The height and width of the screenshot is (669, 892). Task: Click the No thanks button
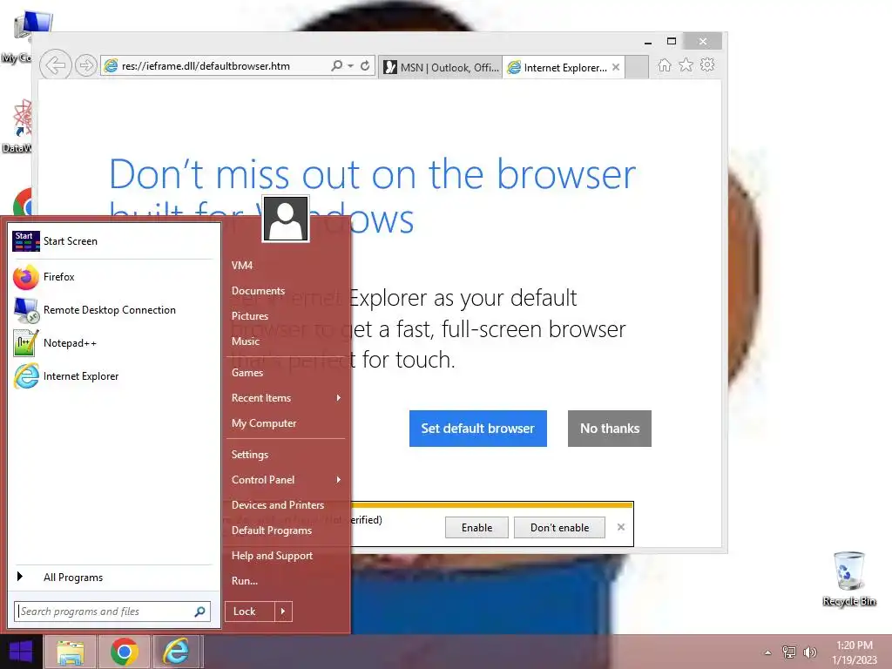[609, 429]
